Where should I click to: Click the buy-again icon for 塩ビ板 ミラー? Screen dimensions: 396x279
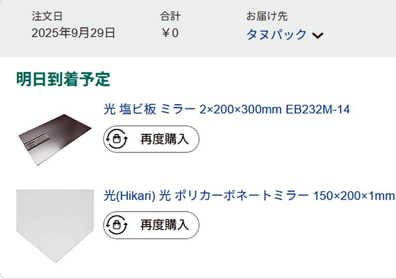[117, 139]
